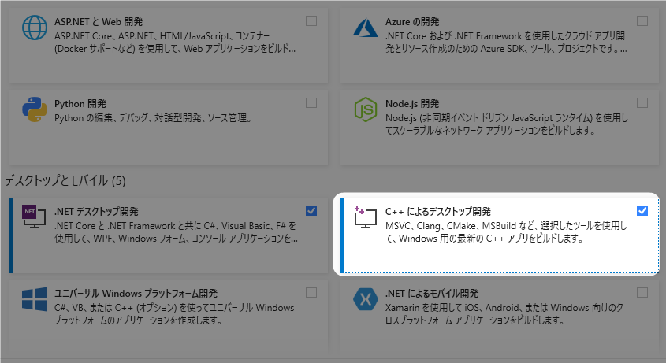
Task: Click the Node.js 非同期イベント description text
Action: click(506, 124)
